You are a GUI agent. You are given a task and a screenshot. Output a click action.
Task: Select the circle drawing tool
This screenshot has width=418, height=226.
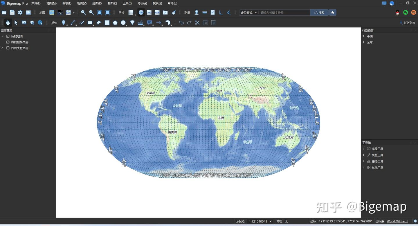(123, 23)
